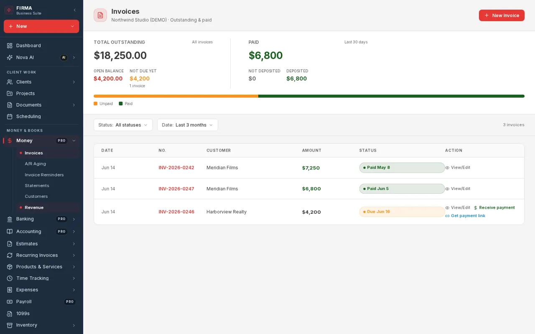
Task: Click Receive payment for Harborview Realty
Action: (x=494, y=207)
